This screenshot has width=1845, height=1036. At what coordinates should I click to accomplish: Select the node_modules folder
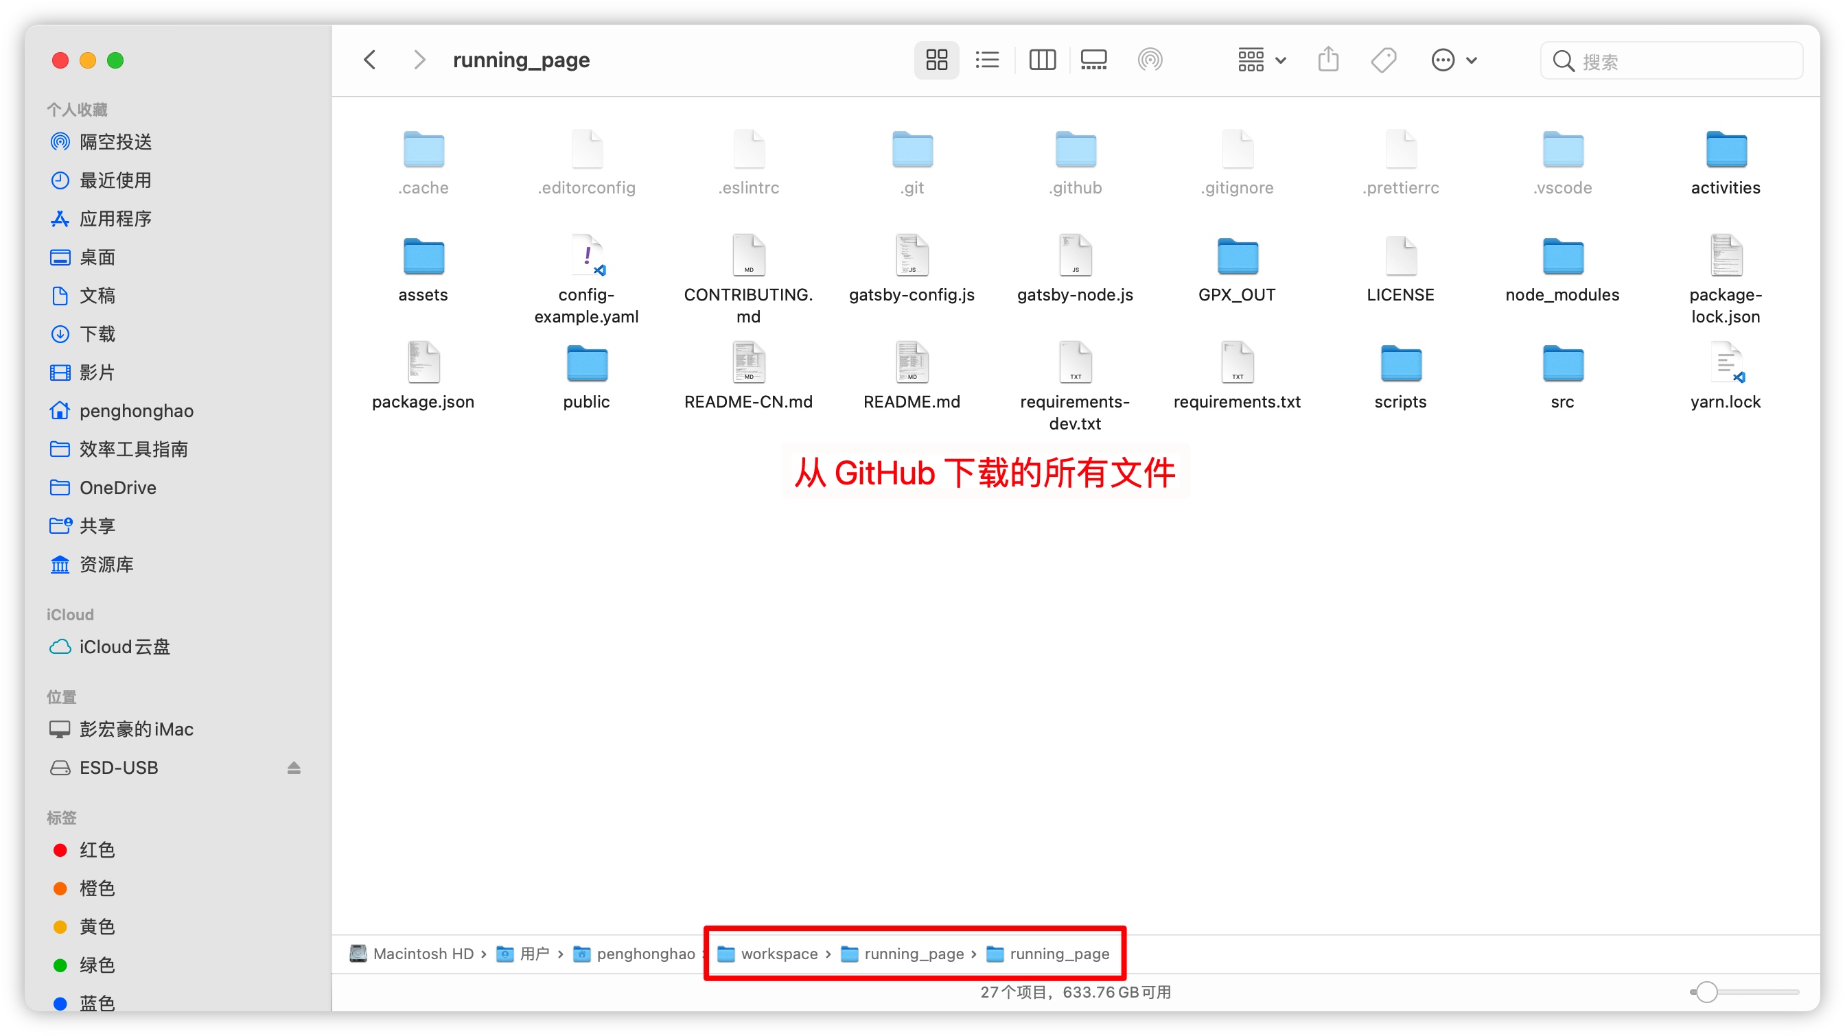click(x=1562, y=258)
